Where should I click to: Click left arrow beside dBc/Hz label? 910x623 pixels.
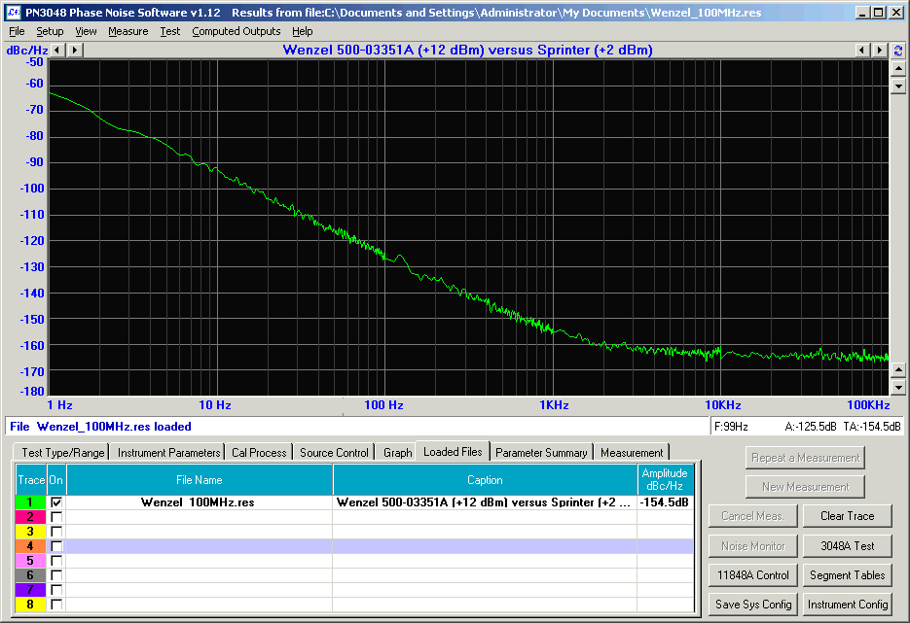point(56,51)
